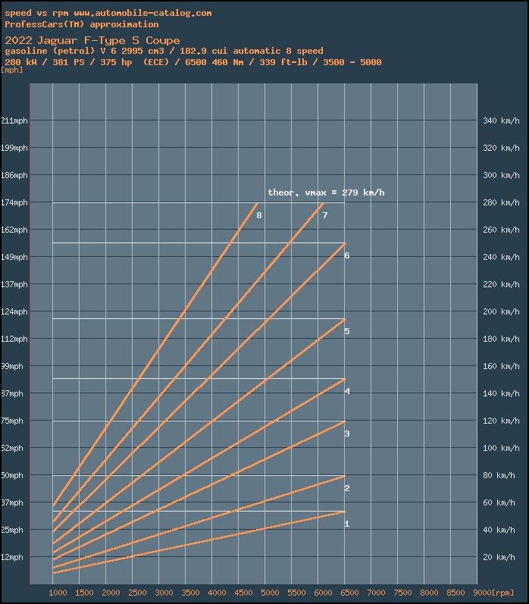The height and width of the screenshot is (604, 529).
Task: Click the '7500' rpm axis label
Action: (x=403, y=593)
